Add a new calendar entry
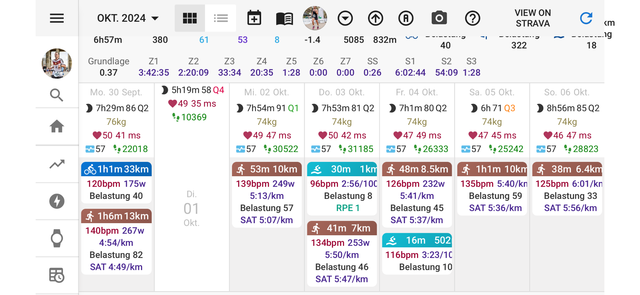The height and width of the screenshot is (295, 640). (x=254, y=18)
